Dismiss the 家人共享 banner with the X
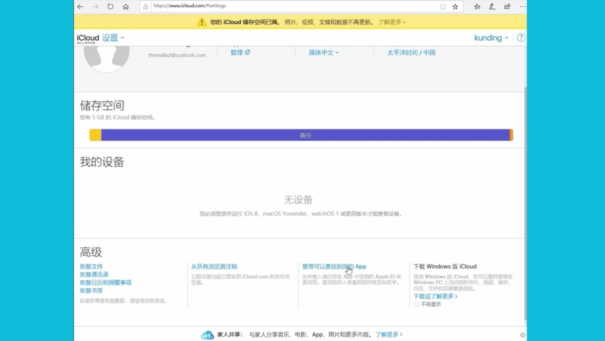The width and height of the screenshot is (605, 341). tap(522, 335)
